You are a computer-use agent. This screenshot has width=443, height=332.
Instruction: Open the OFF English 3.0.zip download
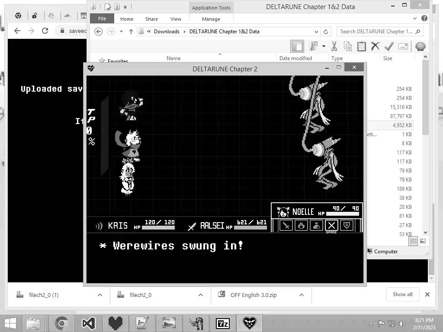coord(254,295)
